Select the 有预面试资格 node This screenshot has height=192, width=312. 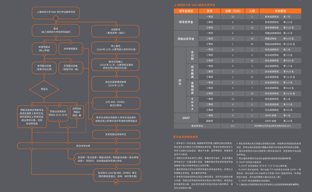[44, 67]
